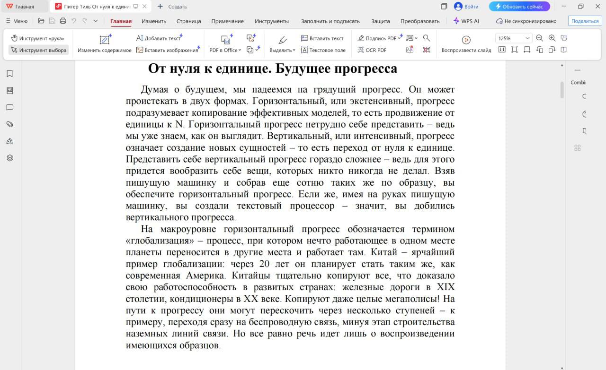Screen dimensions: 606x370
Task: Click Текстовое поле tool
Action: click(x=323, y=50)
